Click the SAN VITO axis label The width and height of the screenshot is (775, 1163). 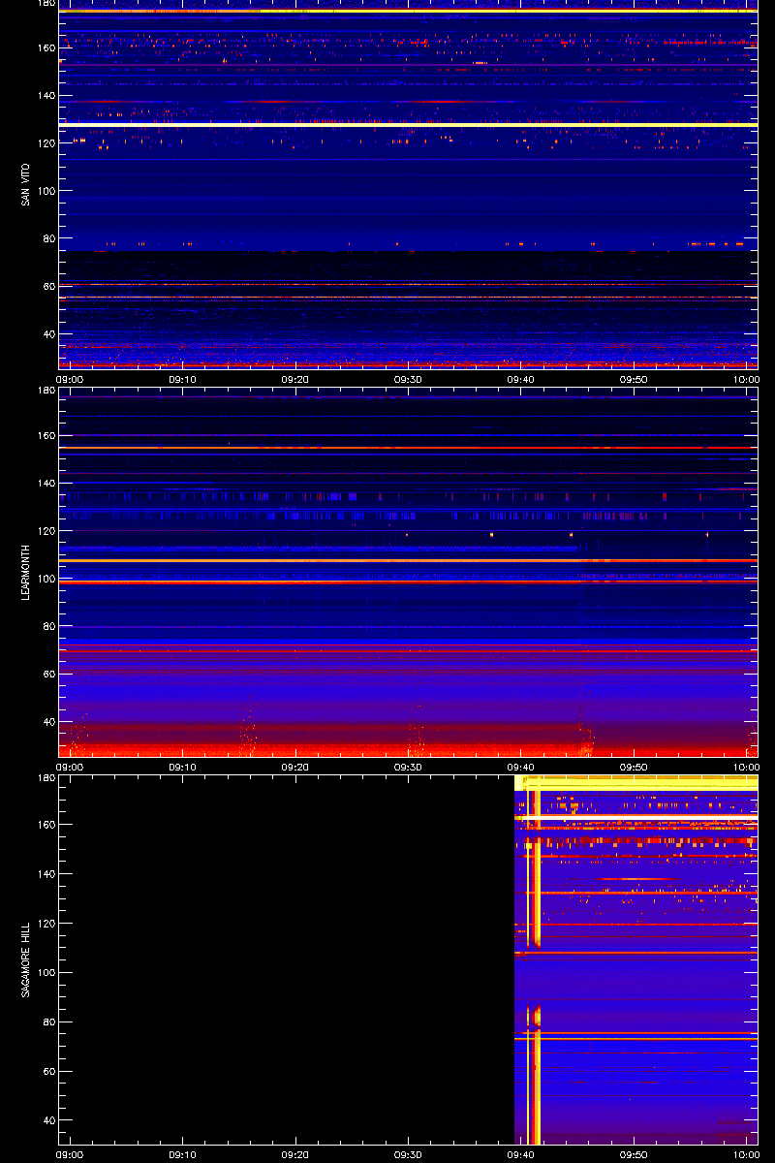click(25, 184)
